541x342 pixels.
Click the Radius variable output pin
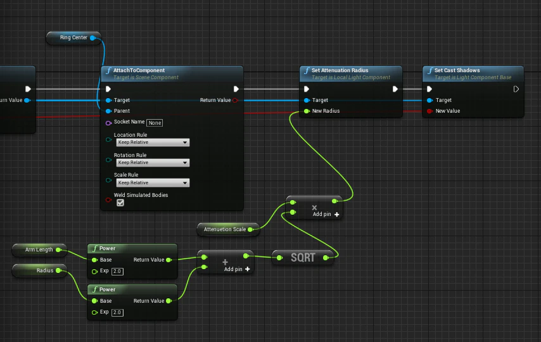(58, 270)
